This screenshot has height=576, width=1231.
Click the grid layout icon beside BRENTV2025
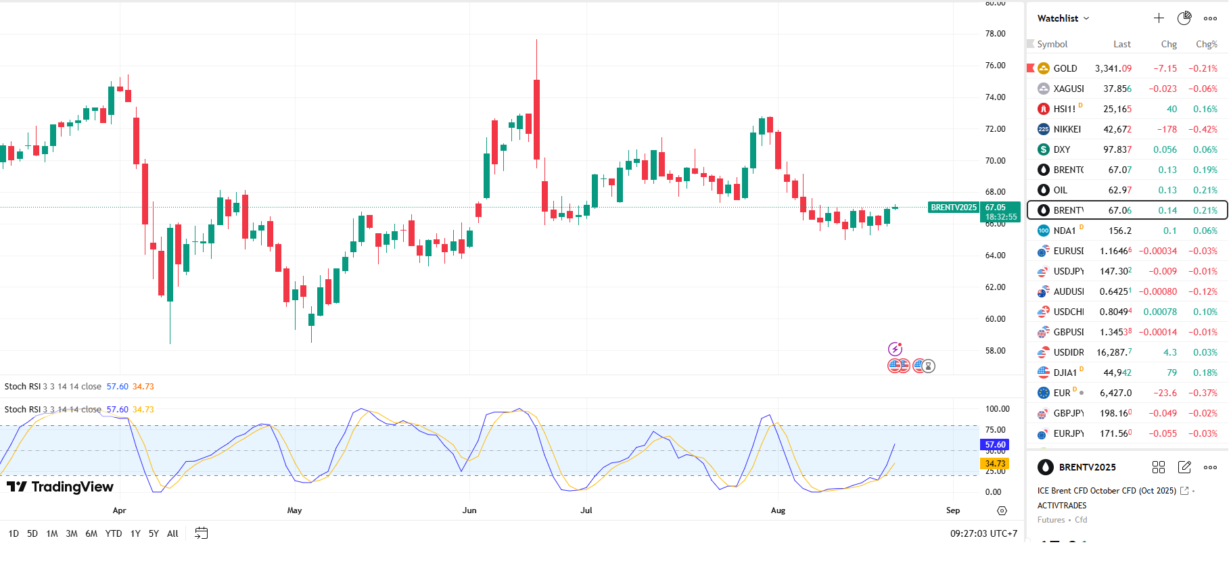[1158, 467]
